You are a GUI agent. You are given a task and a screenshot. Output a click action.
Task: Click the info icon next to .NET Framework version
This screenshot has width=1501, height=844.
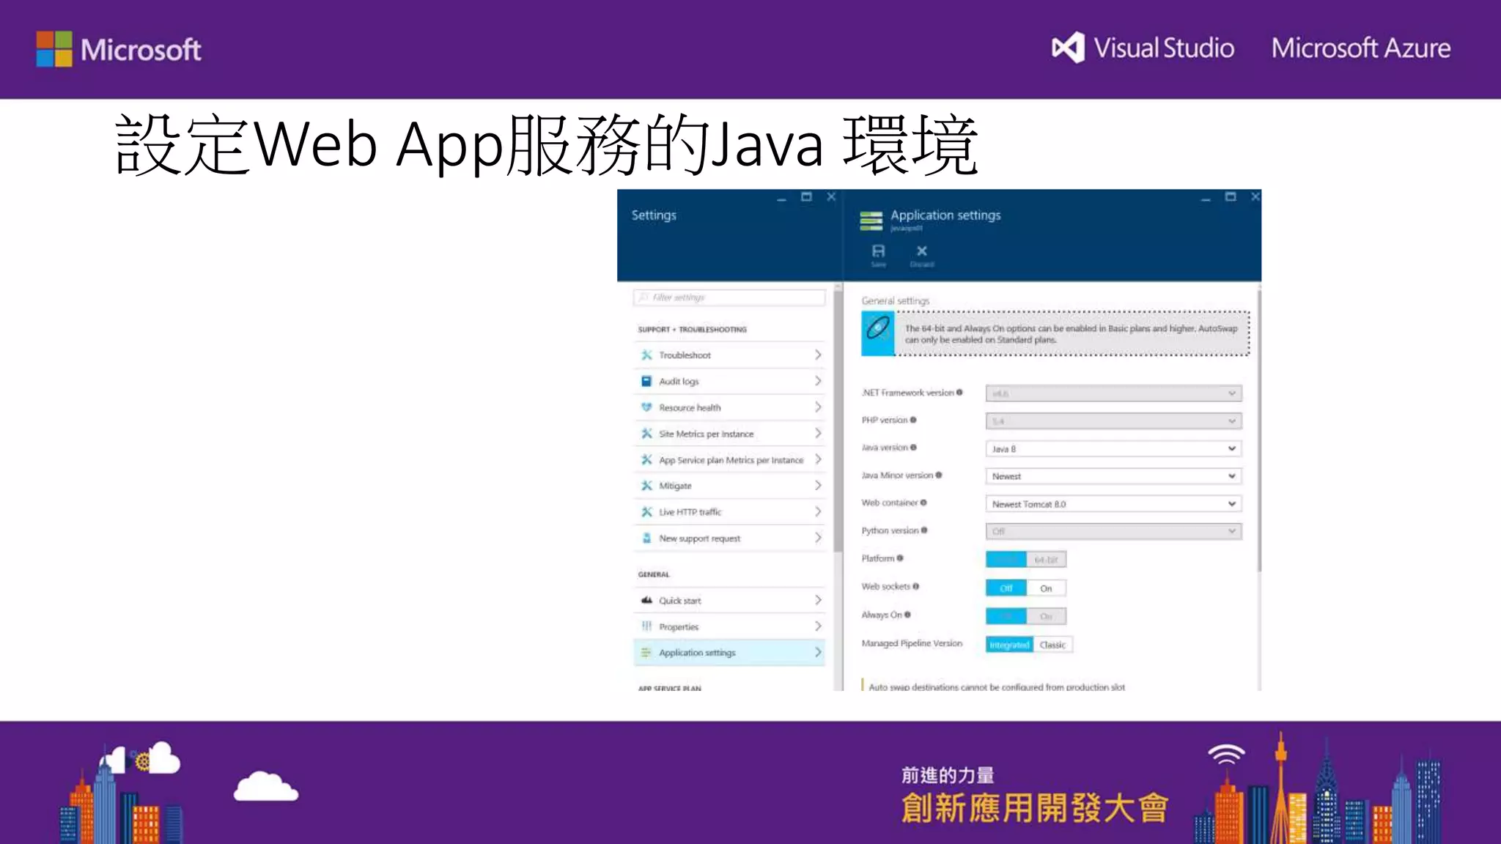[x=959, y=393]
